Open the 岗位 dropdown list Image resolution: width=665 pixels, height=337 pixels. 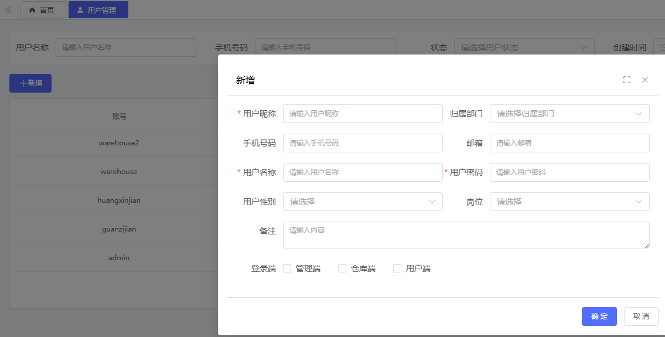569,202
